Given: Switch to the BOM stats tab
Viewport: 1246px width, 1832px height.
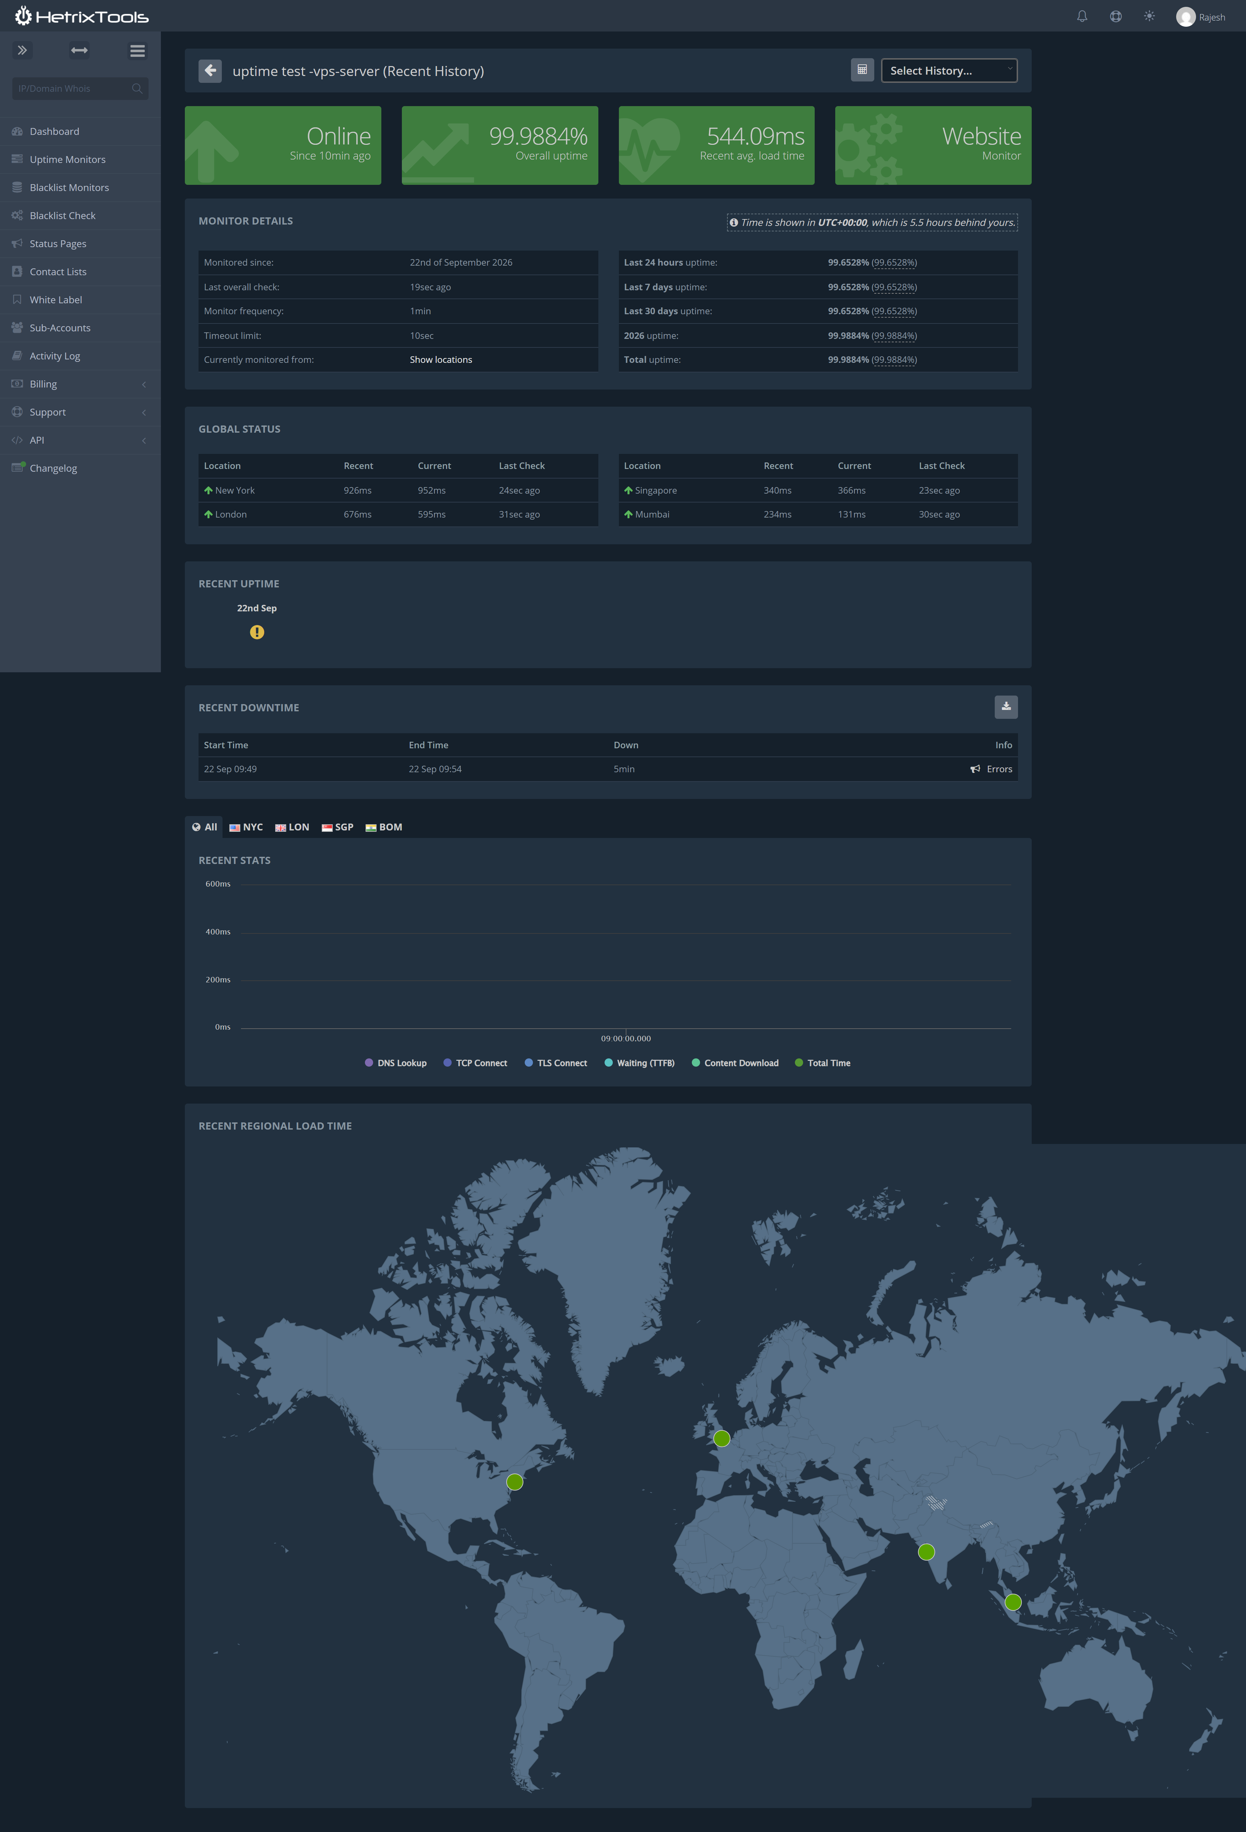Looking at the screenshot, I should tap(384, 827).
